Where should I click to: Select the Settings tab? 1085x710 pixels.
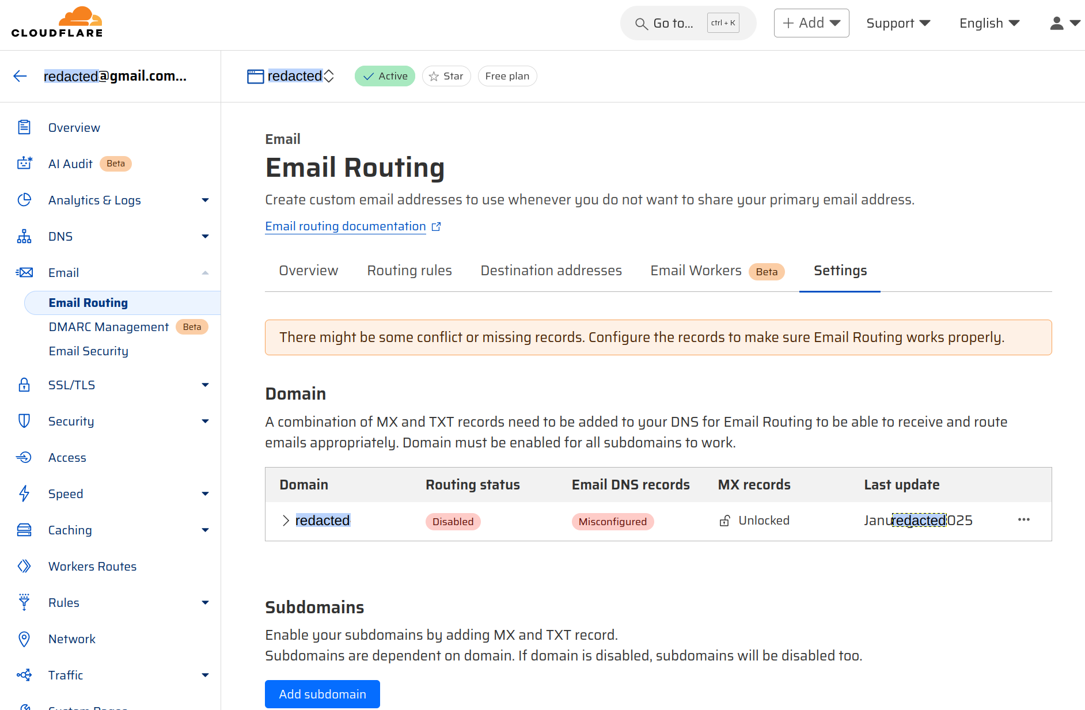pos(840,271)
